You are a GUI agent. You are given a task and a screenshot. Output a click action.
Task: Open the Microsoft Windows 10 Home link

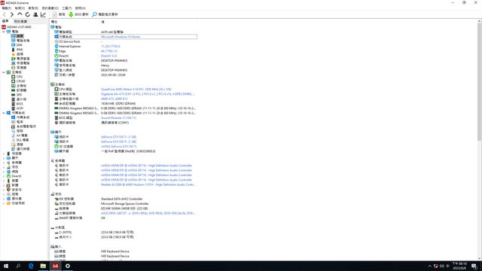(x=120, y=37)
